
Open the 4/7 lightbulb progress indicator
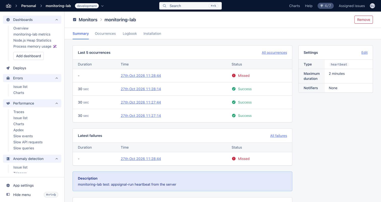click(x=326, y=6)
